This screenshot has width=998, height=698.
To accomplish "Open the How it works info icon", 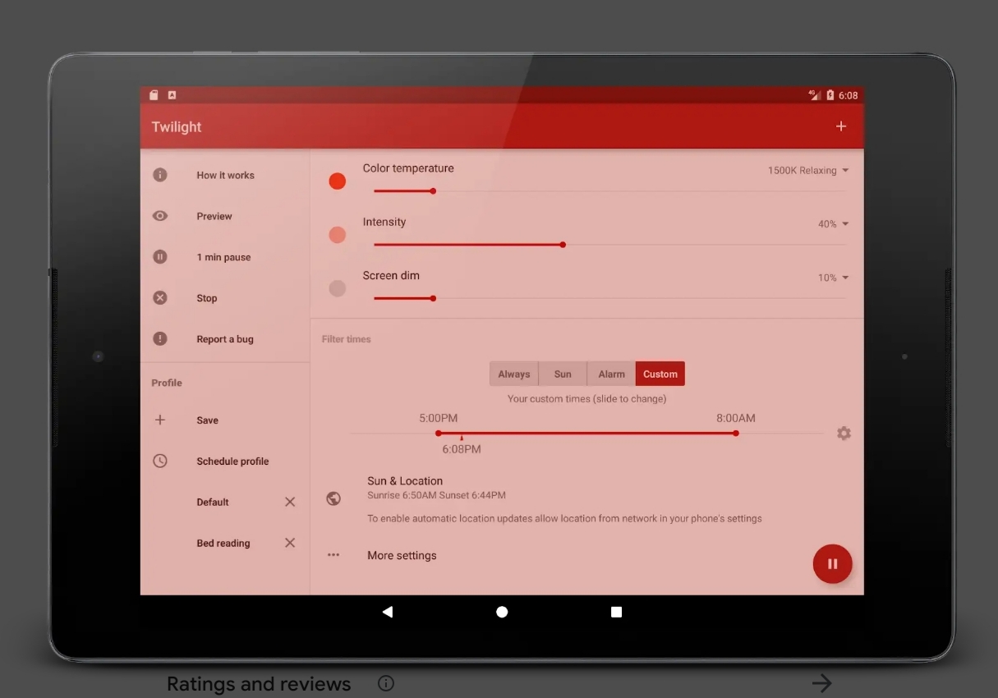I will pos(160,175).
